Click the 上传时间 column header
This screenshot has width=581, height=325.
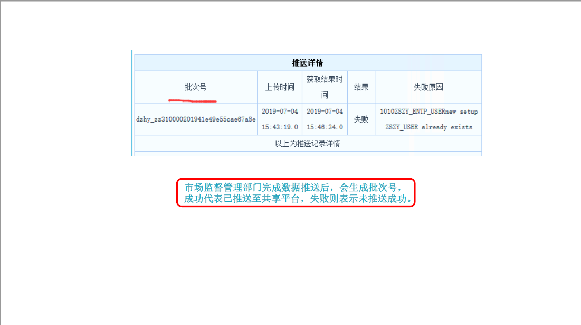(280, 87)
